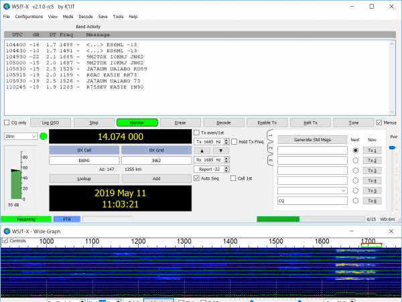Click the Monitor button highlighted green
Image resolution: width=402 pixels, height=302 pixels.
point(137,123)
